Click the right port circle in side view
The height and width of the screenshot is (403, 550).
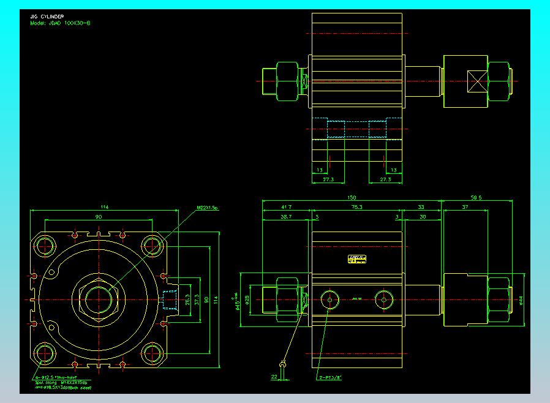click(x=384, y=300)
